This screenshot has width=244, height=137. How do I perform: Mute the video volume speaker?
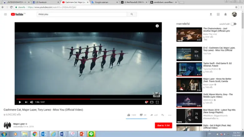click(x=32, y=102)
